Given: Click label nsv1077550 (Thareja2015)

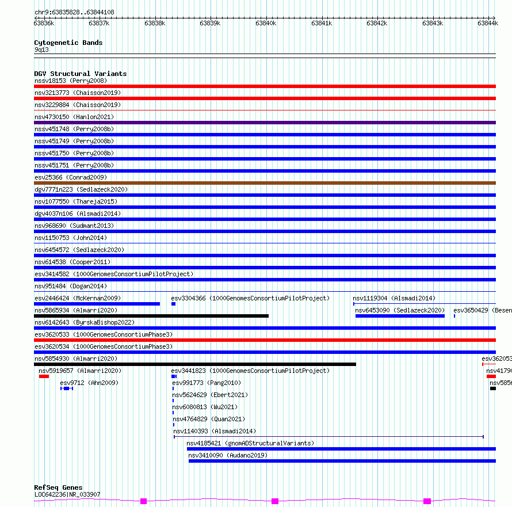Looking at the screenshot, I should pos(76,201).
